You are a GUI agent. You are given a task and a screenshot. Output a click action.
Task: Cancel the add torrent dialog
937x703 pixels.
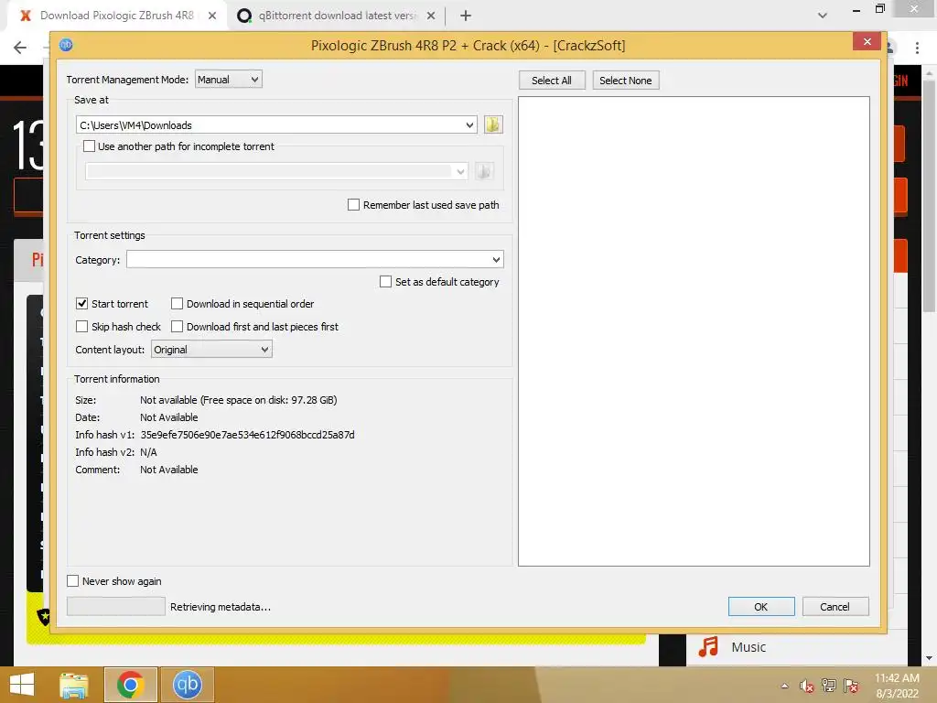[835, 606]
